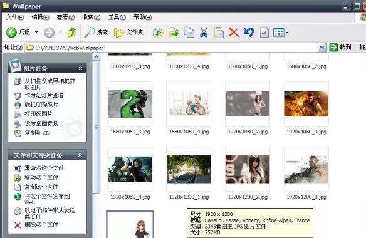Click the file name 1680x1050_2.jpg
The height and width of the screenshot is (238, 366).
click(306, 66)
